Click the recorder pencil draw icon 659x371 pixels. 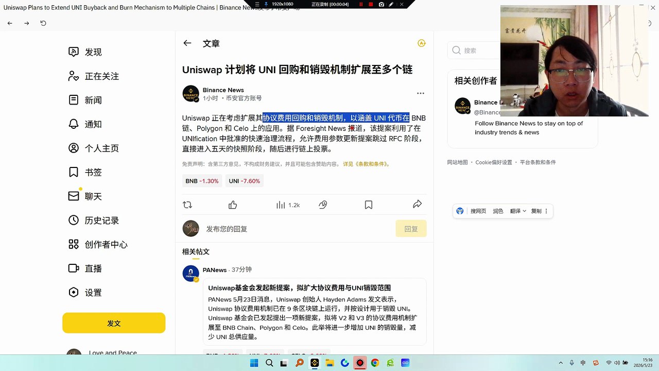(391, 4)
